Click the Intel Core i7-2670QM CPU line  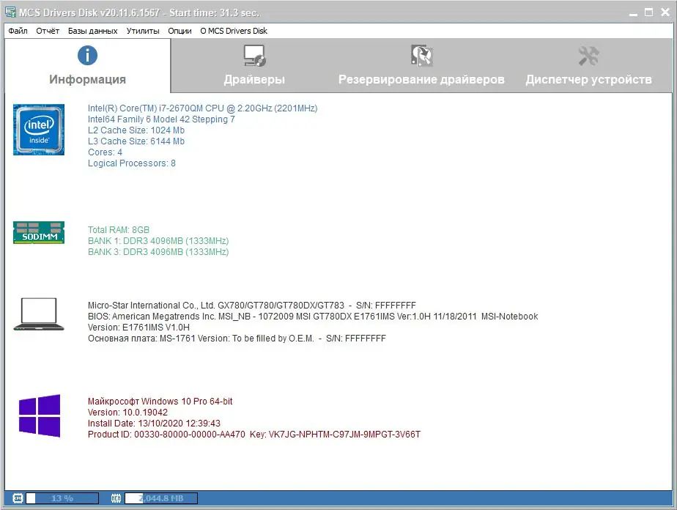tap(202, 108)
